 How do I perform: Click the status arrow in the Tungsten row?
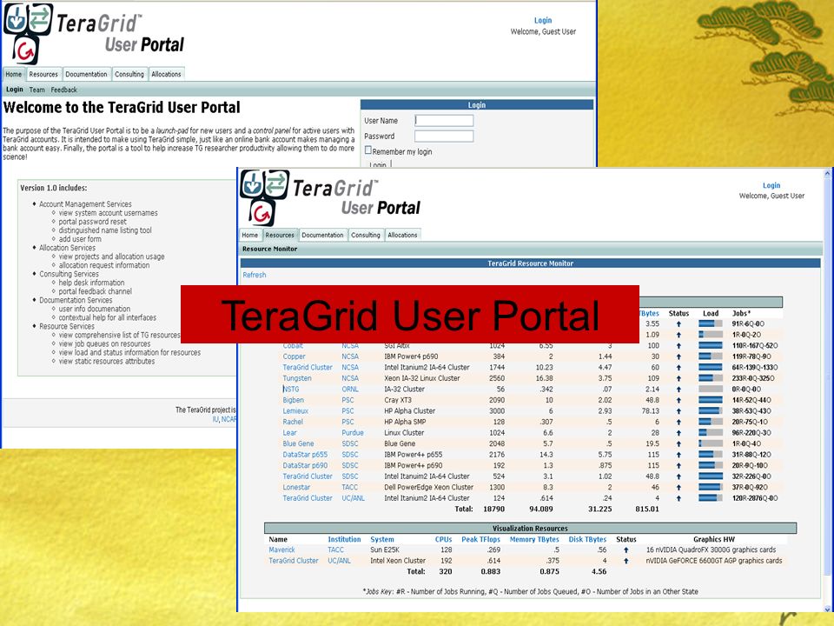678,378
